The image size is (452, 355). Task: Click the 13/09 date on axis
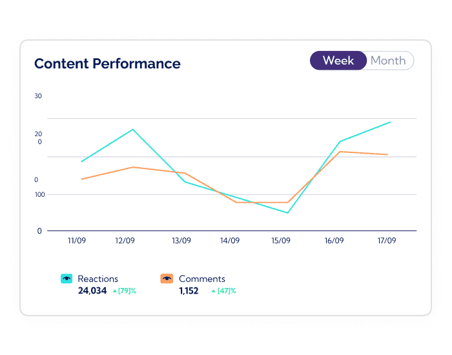pos(181,241)
